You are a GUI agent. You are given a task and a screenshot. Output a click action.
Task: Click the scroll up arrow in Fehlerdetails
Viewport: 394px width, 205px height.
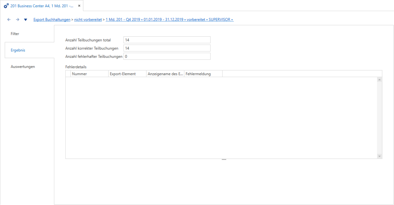pos(379,80)
